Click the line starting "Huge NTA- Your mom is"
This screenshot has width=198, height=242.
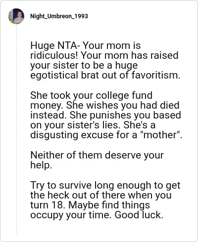click(x=85, y=45)
